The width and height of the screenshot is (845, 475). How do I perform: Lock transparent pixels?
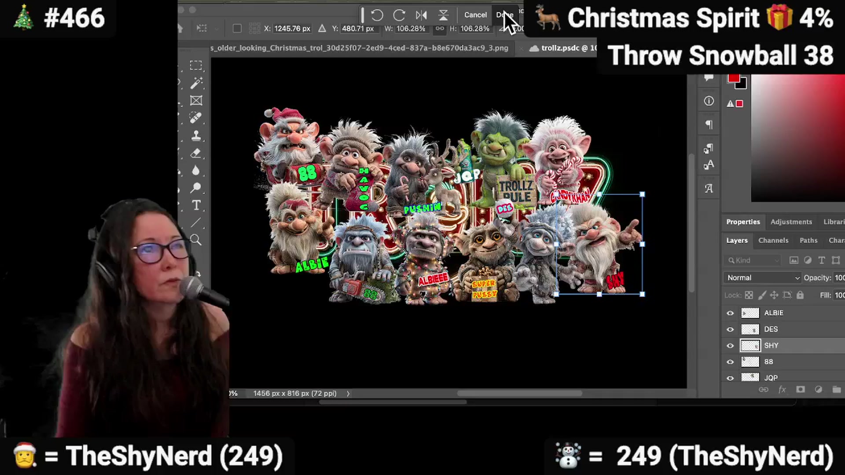(x=749, y=295)
